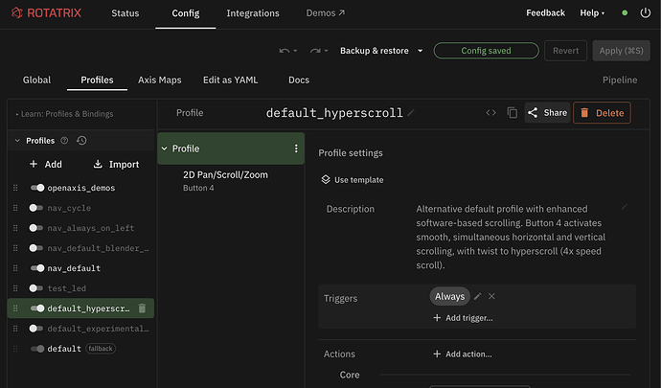661x388 pixels.
Task: Grab the drag handle of openaxis_demos
Action: click(15, 188)
